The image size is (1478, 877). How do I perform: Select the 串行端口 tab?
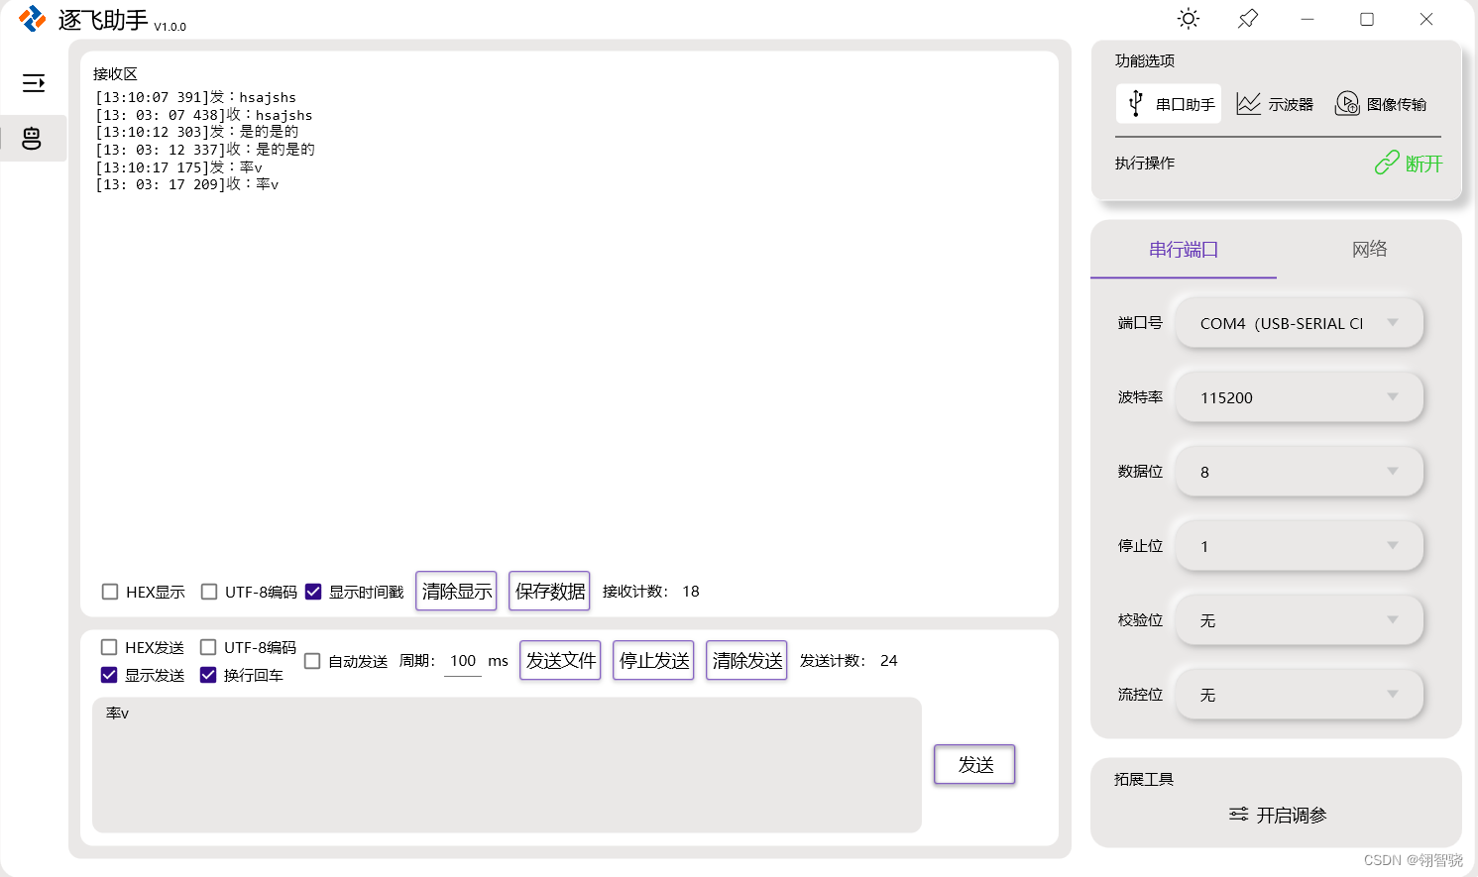point(1183,250)
